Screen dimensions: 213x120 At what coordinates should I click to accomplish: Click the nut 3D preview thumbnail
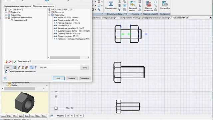(x=25, y=103)
